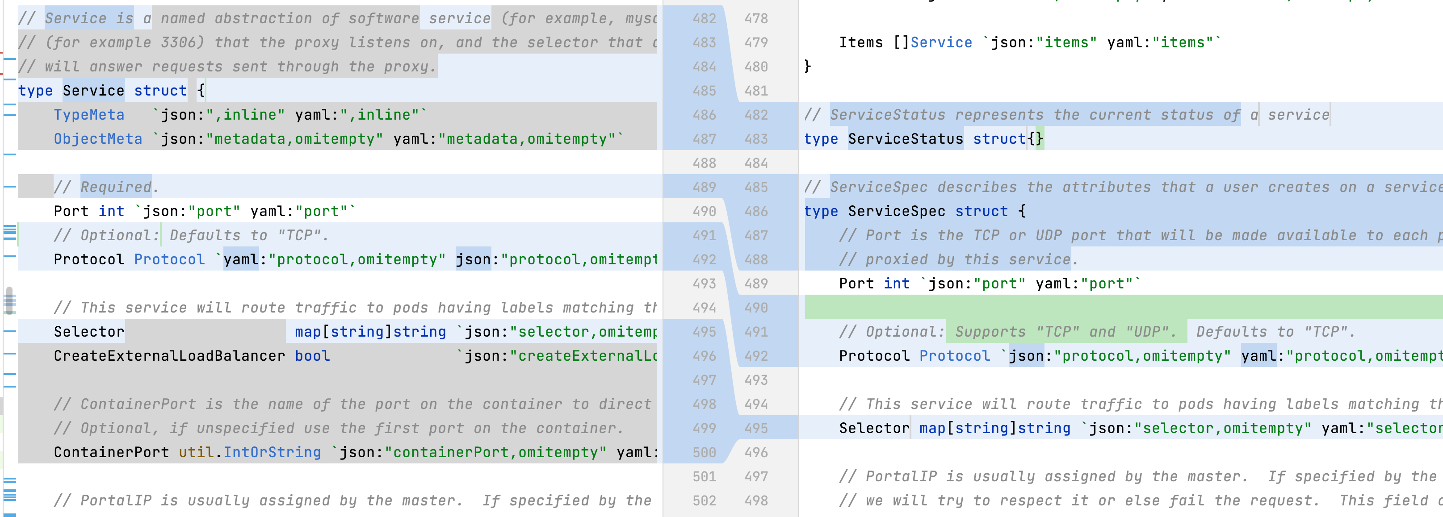The height and width of the screenshot is (517, 1443).
Task: Click CreateExternalLoadBalancer field name
Action: click(168, 356)
